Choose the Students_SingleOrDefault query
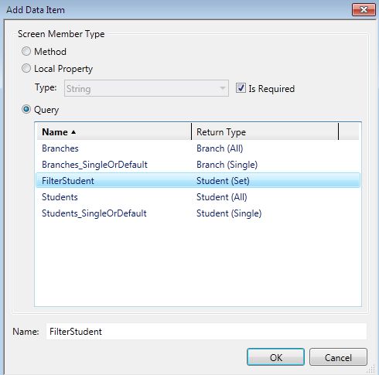Viewport: 379px width, 375px height. (x=198, y=213)
